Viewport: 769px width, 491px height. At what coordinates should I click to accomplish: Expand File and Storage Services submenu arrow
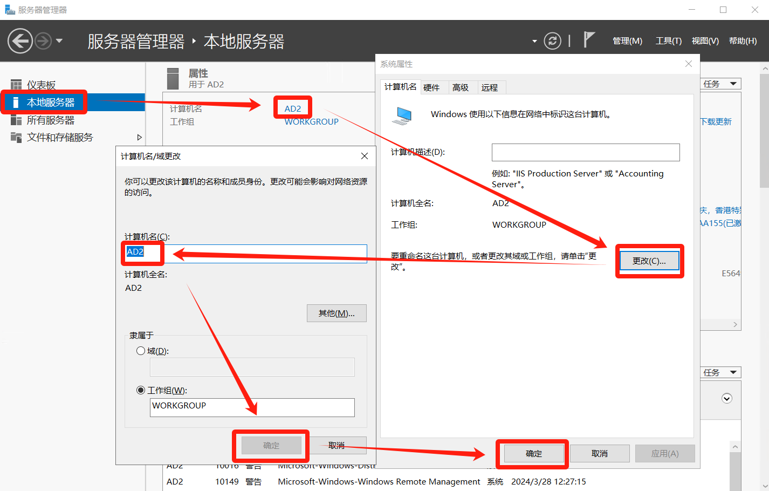tap(139, 138)
